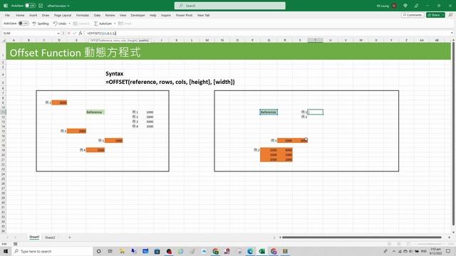Click inside the formula bar with OFFSET formula
This screenshot has width=456, height=256.
pos(268,33)
